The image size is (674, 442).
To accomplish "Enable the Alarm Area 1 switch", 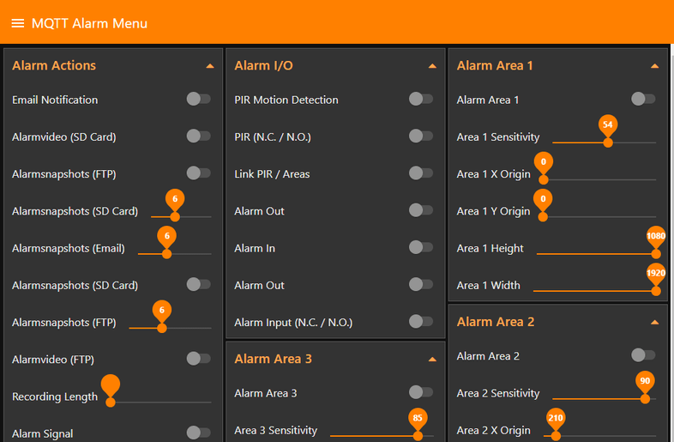I will click(643, 100).
